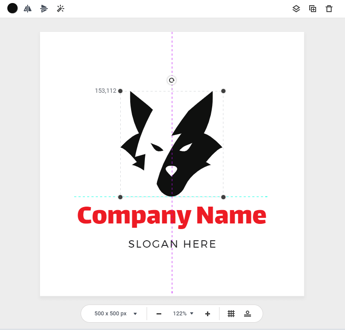Screen dimensions: 345x330
Task: Zoom in with the plus button
Action: pos(207,314)
